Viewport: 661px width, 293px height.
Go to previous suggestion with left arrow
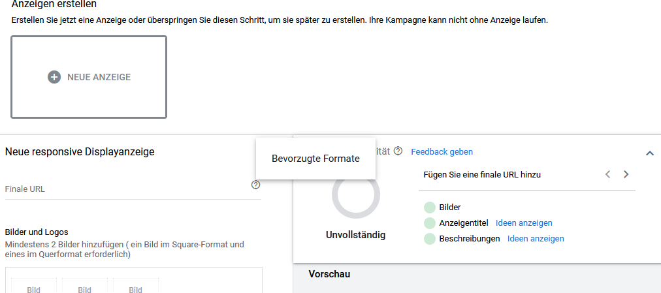tap(608, 174)
